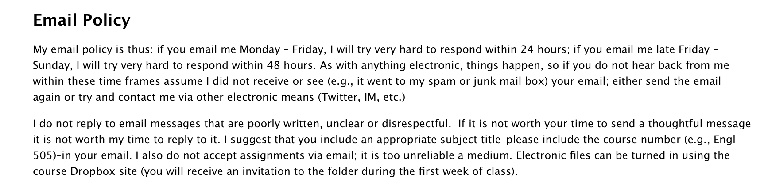Screen dimensions: 768x182
Task: Click the '505)' text in the second paragraph
Action: click(43, 155)
